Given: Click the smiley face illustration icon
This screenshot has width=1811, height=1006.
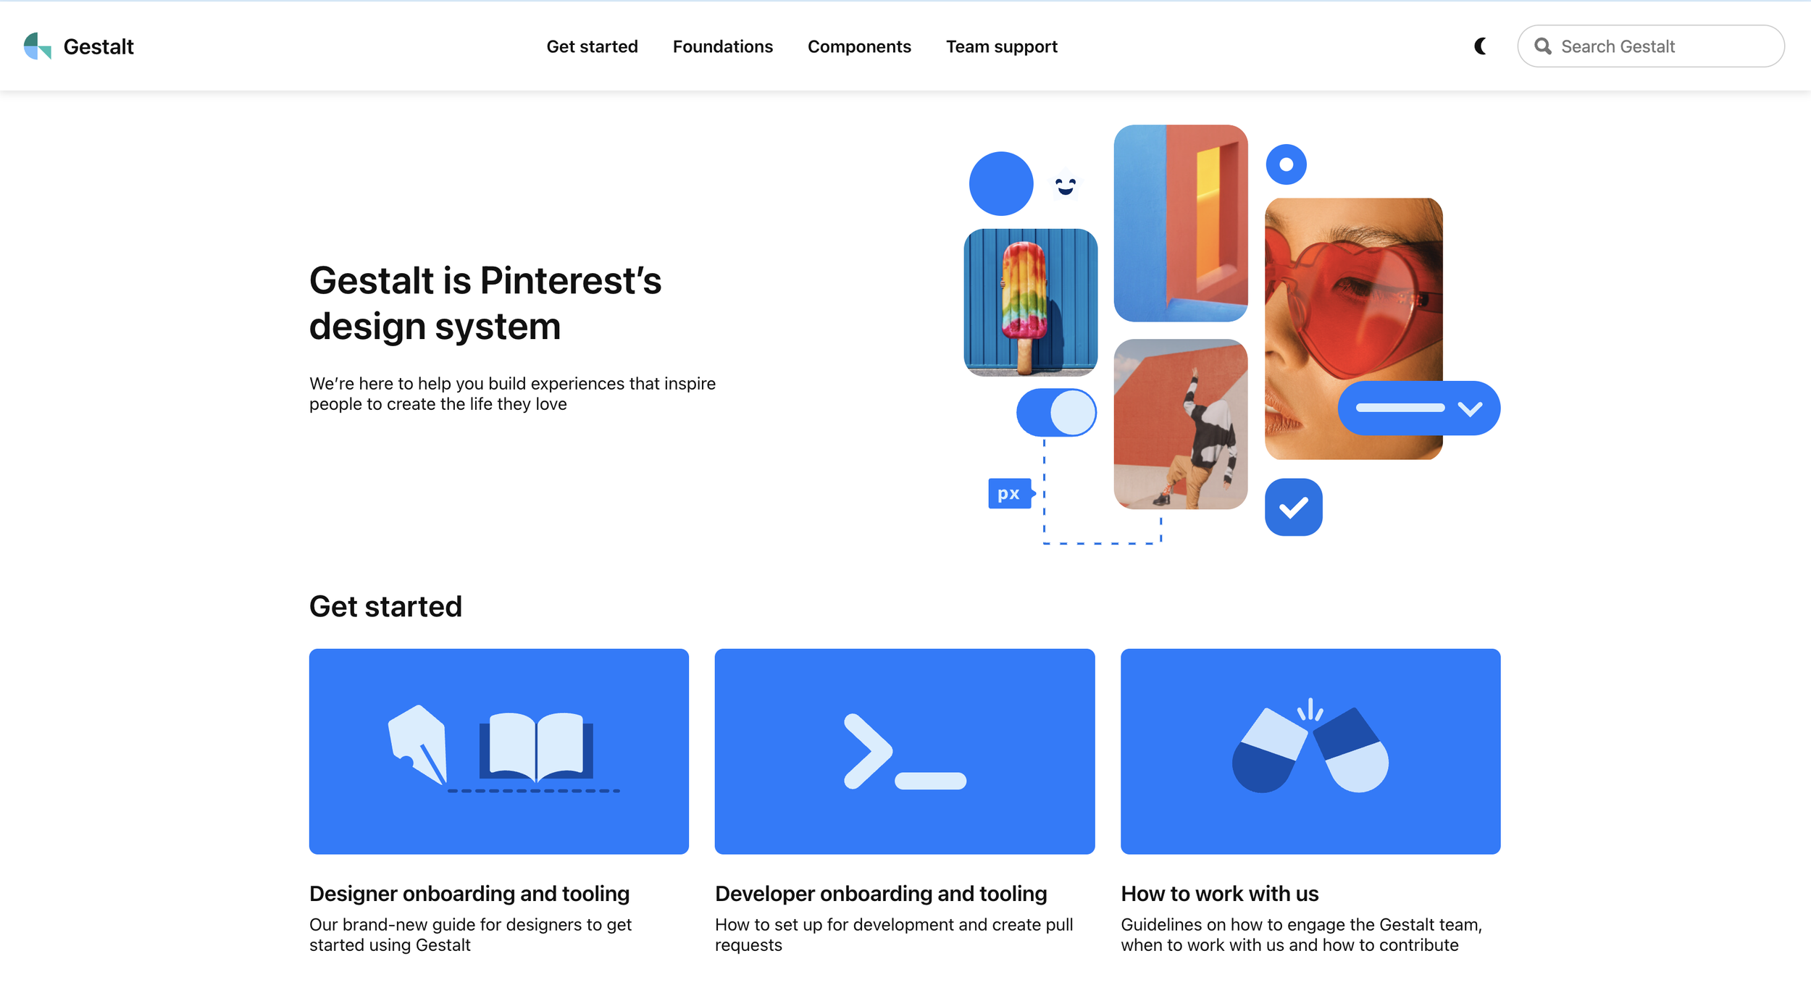Looking at the screenshot, I should pos(1065,186).
